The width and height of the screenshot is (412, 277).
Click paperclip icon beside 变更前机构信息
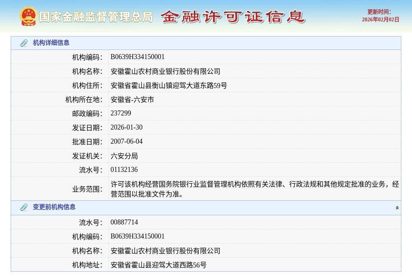click(24, 207)
